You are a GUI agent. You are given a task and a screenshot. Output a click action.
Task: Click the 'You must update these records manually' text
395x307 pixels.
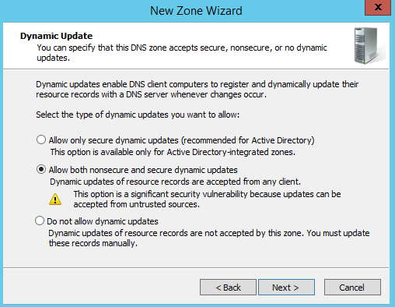point(209,238)
